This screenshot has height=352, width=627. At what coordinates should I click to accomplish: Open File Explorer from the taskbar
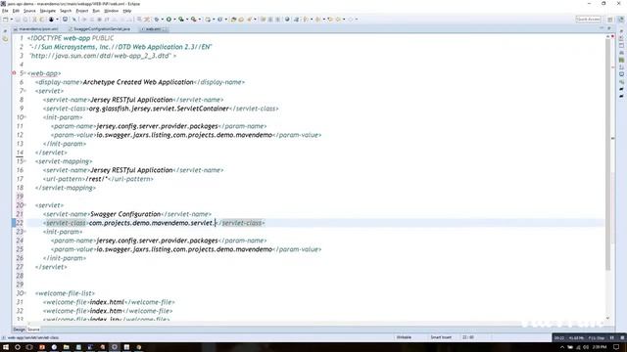[x=66, y=347]
